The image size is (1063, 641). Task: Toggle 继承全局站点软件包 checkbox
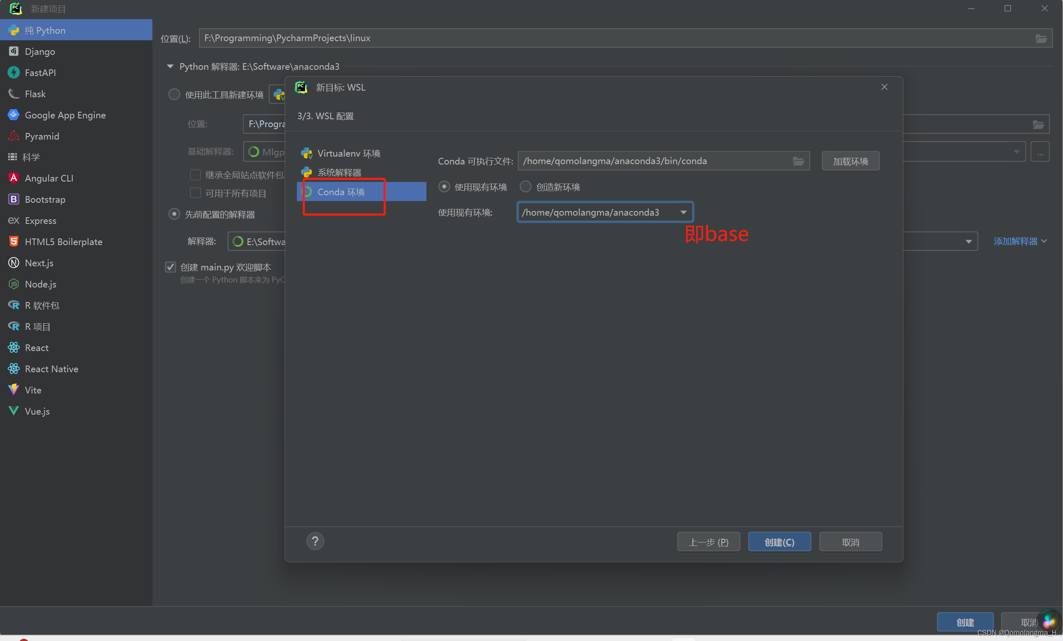coord(196,175)
